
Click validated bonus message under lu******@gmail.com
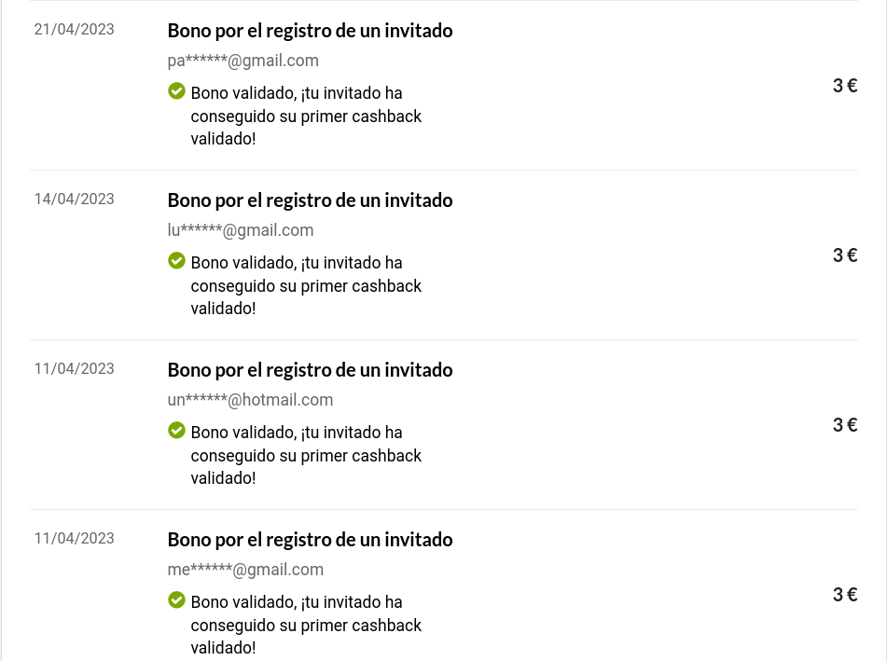click(x=306, y=285)
